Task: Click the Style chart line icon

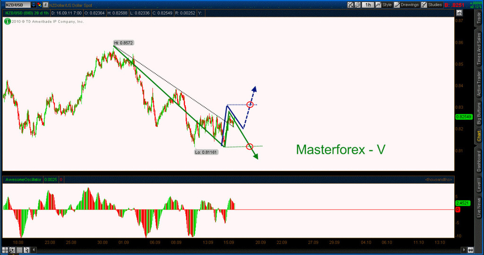Action: pos(378,5)
